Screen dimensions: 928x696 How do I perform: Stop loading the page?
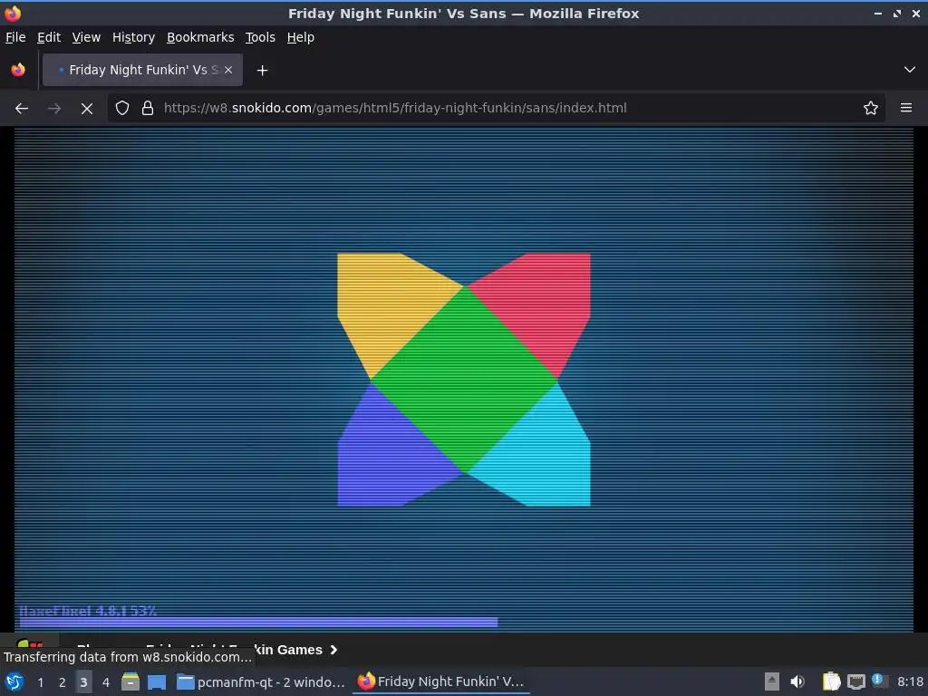pos(86,109)
